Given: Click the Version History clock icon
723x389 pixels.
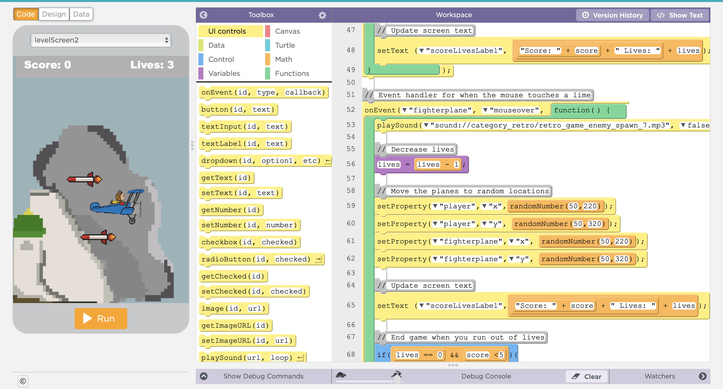Looking at the screenshot, I should pos(585,15).
